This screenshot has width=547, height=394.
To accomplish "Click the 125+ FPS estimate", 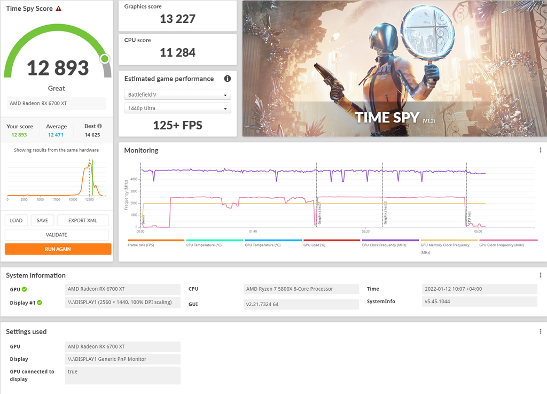I will click(177, 125).
